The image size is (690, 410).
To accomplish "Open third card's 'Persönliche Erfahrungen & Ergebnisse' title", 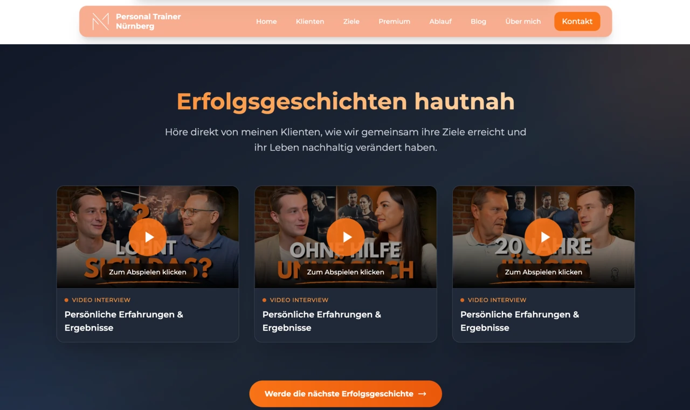I will [x=520, y=321].
